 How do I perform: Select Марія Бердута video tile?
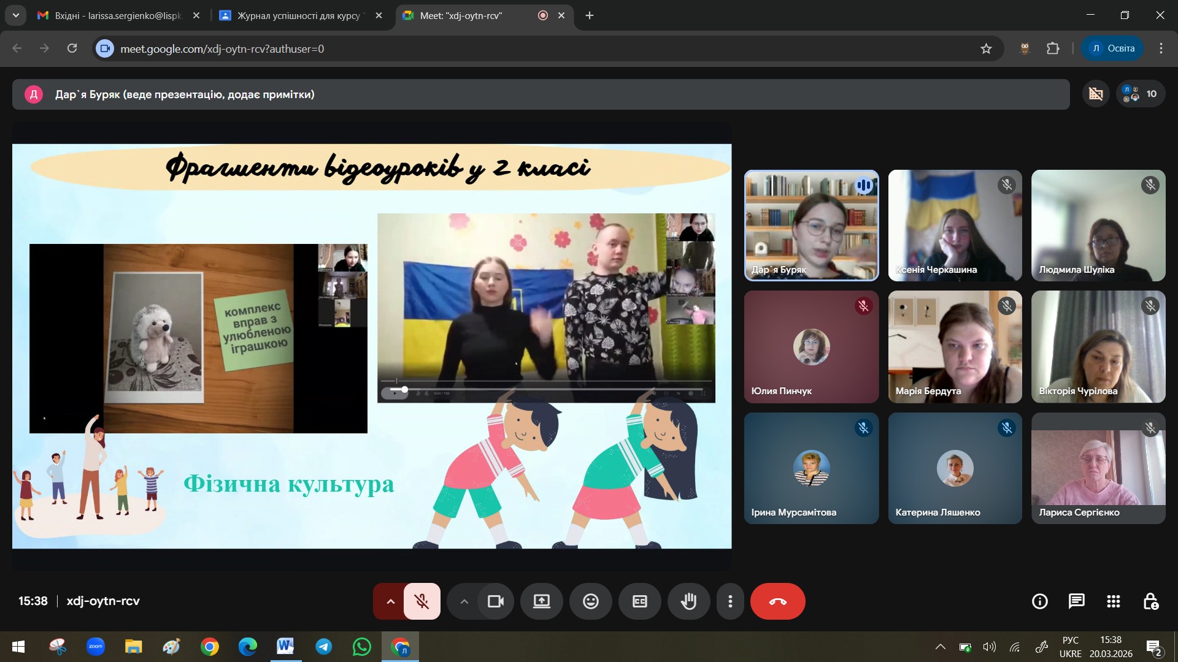(x=955, y=346)
